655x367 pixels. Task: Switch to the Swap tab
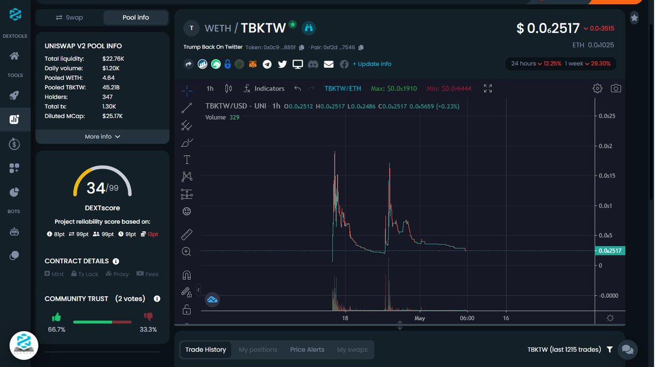tap(69, 17)
